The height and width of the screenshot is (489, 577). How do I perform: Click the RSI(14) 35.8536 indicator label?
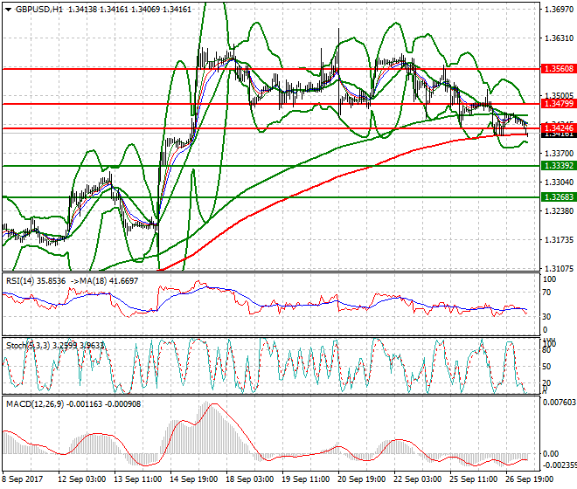(x=36, y=281)
